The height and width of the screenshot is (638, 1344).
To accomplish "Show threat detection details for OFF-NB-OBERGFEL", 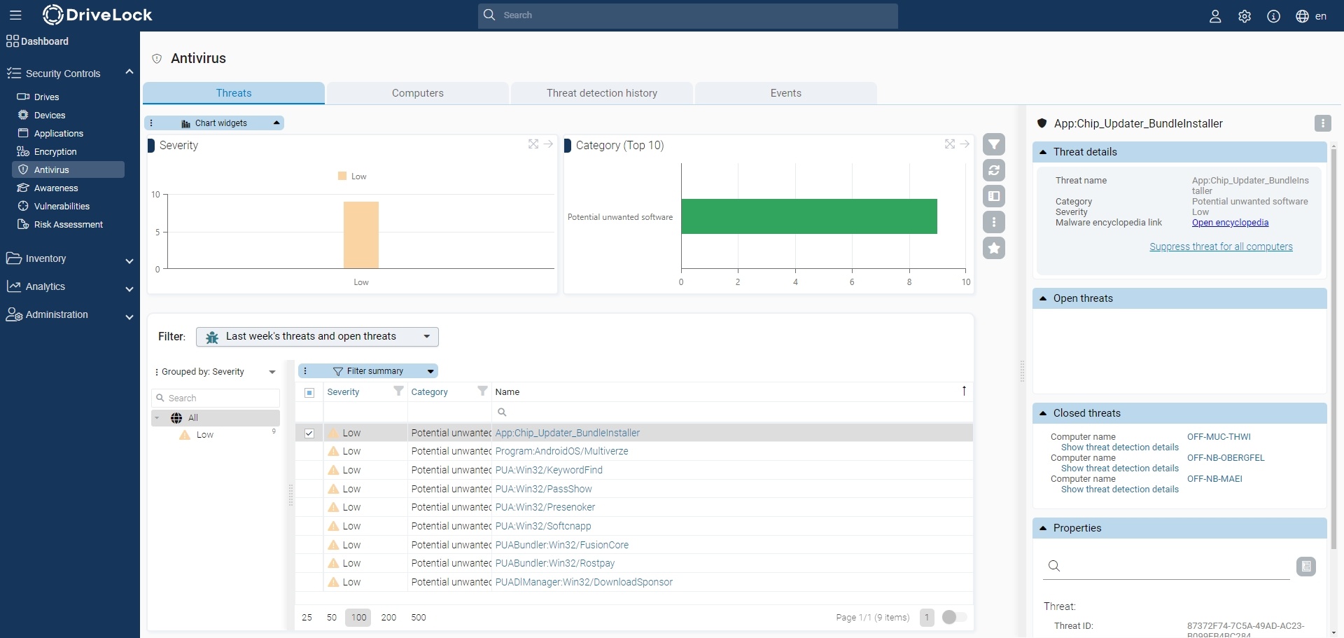I will (1119, 469).
